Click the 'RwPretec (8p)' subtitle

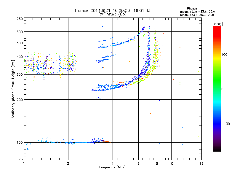(x=112, y=14)
